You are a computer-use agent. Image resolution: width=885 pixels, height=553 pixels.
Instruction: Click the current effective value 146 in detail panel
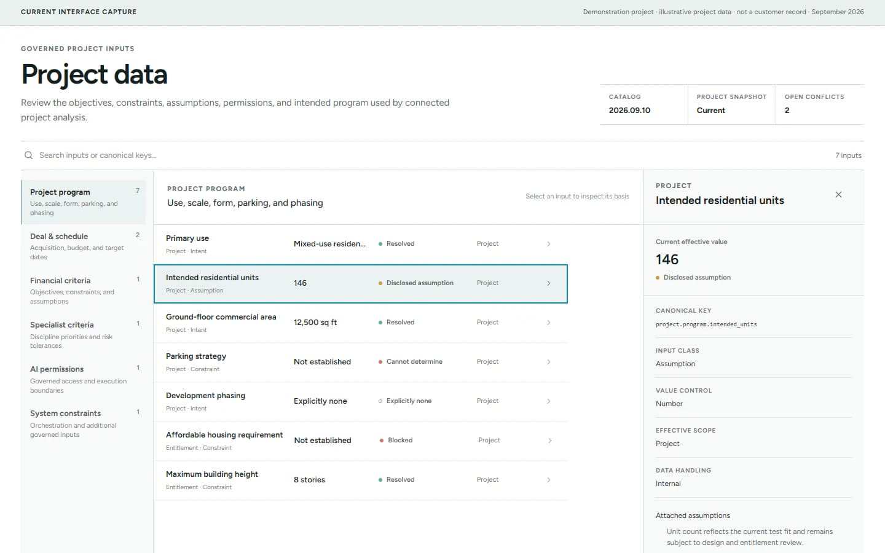[667, 259]
